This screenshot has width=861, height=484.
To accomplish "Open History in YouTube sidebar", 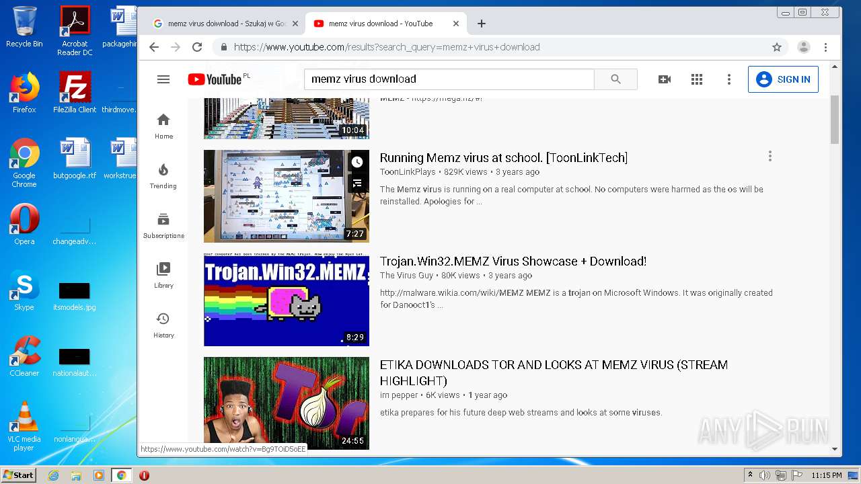I will click(x=163, y=325).
